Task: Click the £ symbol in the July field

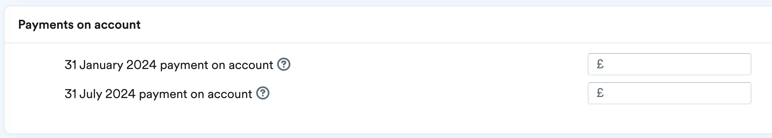Action: [x=600, y=93]
